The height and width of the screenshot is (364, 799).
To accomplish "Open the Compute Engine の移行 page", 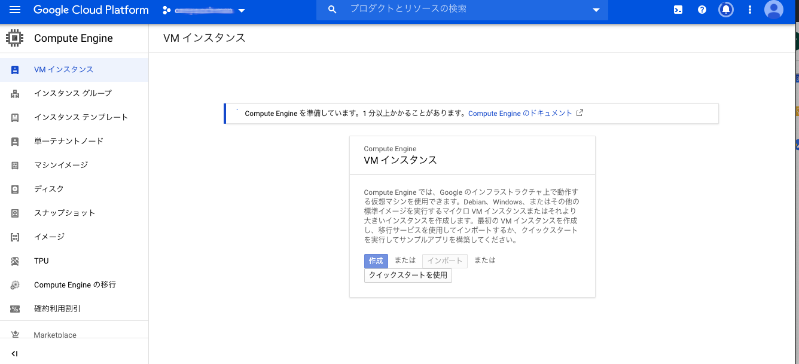I will (x=74, y=285).
